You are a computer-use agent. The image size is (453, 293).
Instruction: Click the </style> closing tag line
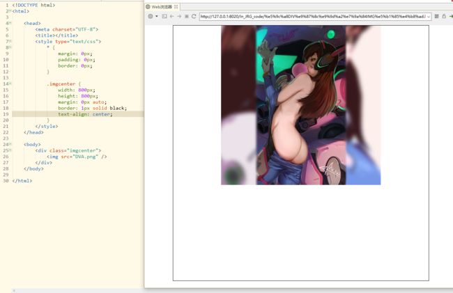(47, 126)
